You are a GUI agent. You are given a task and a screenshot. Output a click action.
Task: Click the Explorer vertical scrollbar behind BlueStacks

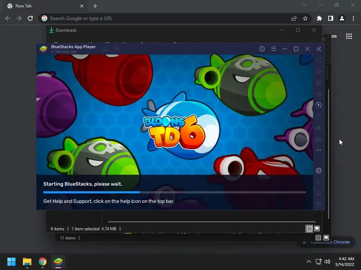click(x=329, y=154)
